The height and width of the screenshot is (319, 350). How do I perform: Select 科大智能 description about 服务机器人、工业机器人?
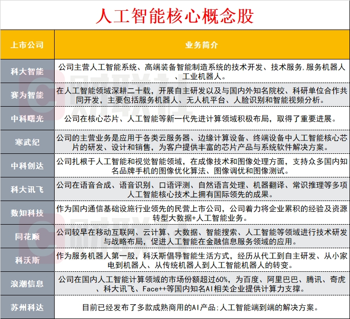click(x=202, y=72)
